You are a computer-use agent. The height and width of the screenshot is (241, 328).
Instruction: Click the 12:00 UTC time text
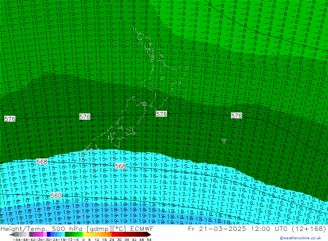269,229
